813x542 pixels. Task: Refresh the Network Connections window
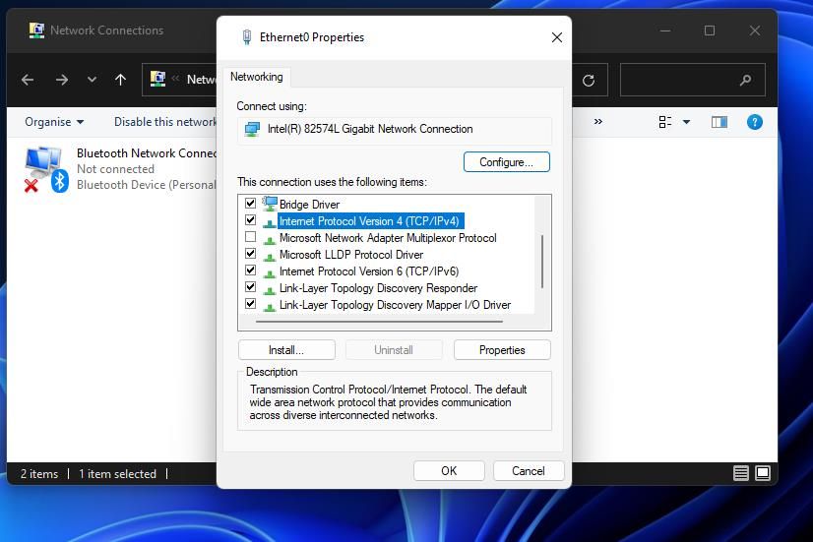point(589,81)
